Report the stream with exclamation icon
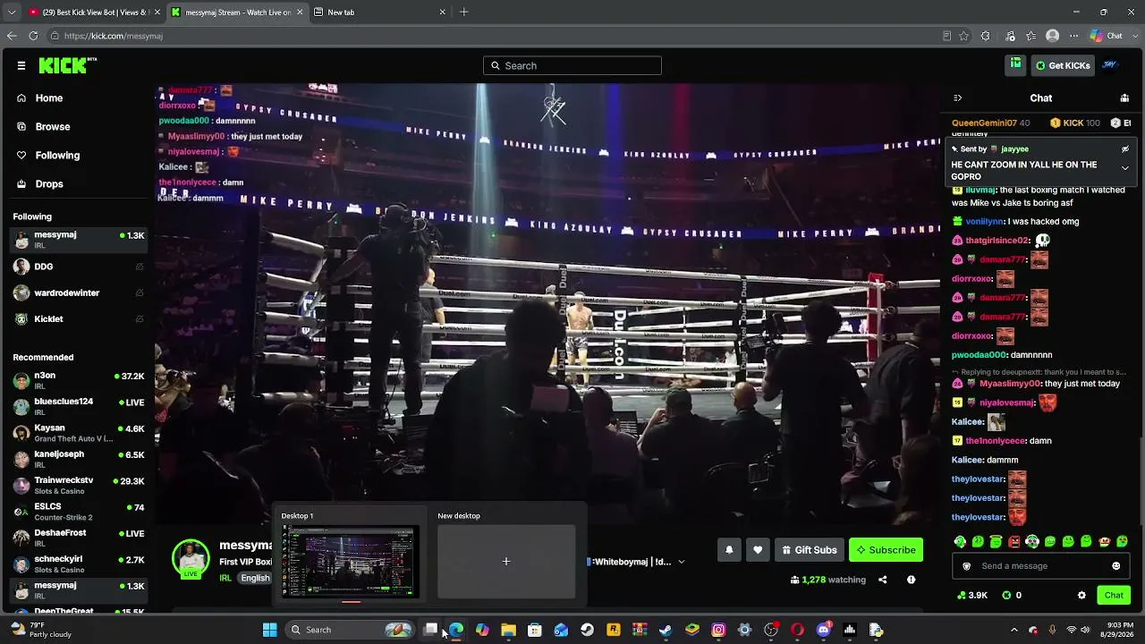Image resolution: width=1145 pixels, height=644 pixels. (x=911, y=580)
